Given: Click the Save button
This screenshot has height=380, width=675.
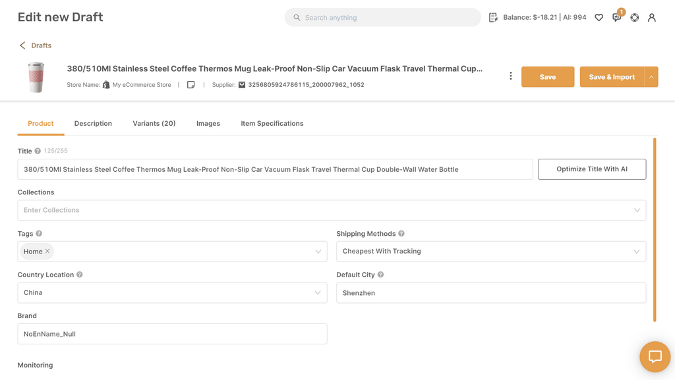Looking at the screenshot, I should coord(548,77).
